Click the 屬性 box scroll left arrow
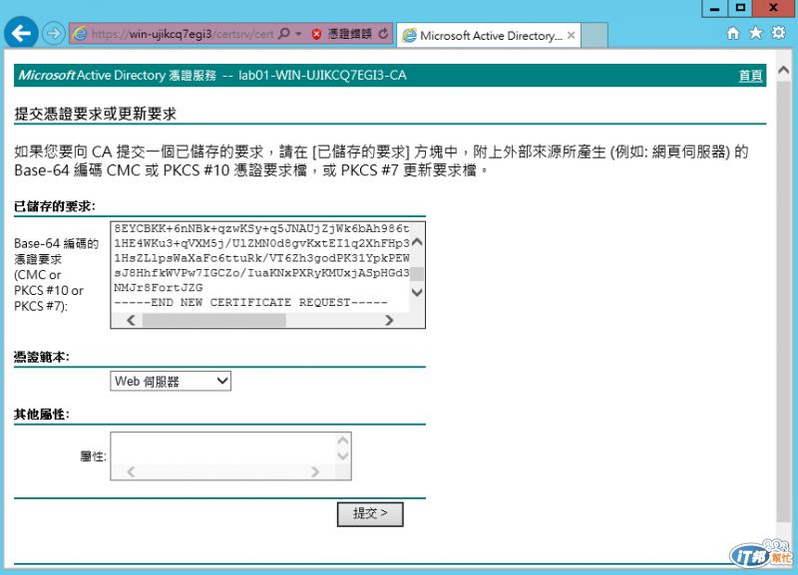The image size is (798, 575). click(x=131, y=471)
